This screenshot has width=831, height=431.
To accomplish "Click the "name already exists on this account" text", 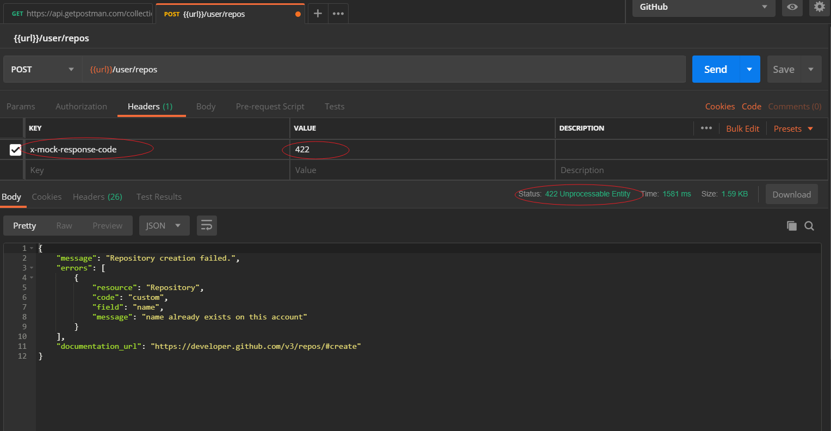I will [225, 317].
